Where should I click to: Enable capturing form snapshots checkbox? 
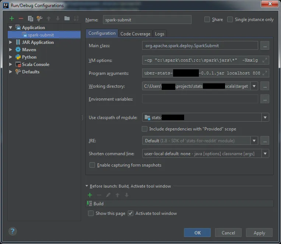pos(92,165)
